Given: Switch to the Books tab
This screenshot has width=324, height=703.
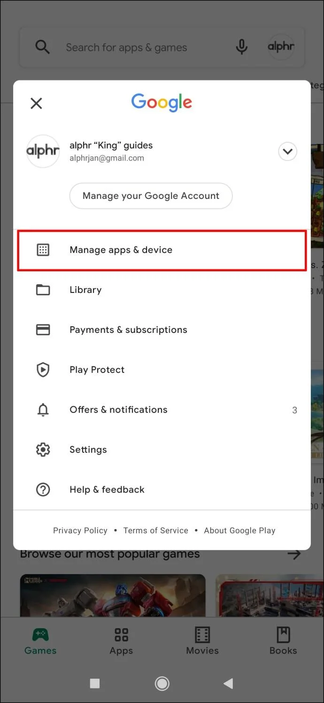Looking at the screenshot, I should [x=283, y=641].
